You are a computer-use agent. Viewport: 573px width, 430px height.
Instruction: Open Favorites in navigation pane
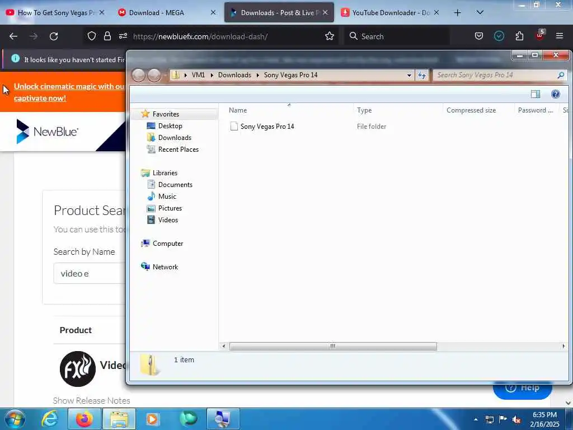(166, 114)
